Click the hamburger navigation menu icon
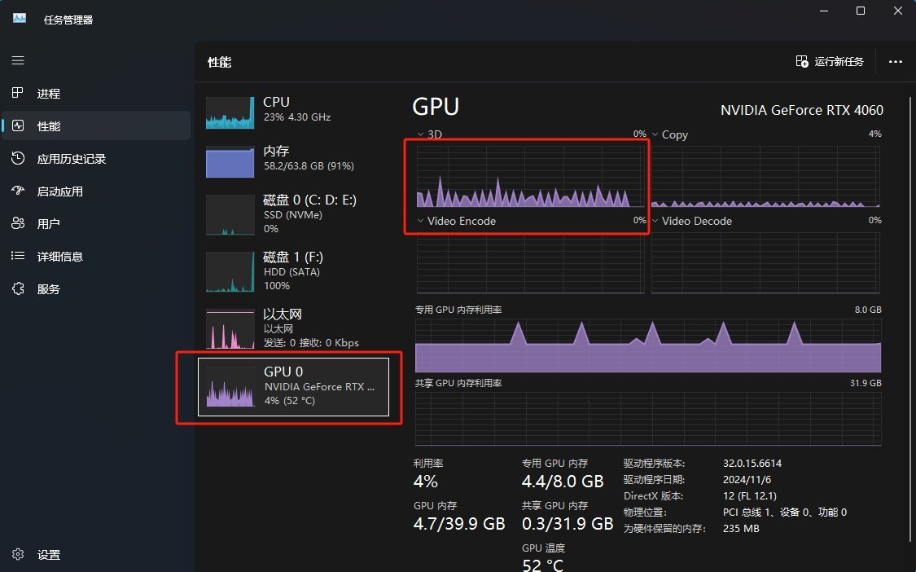 click(17, 60)
